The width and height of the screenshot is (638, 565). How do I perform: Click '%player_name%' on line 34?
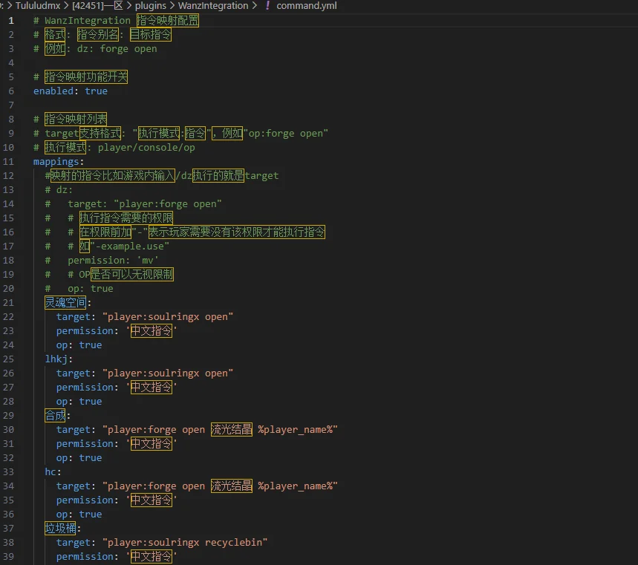(x=295, y=486)
